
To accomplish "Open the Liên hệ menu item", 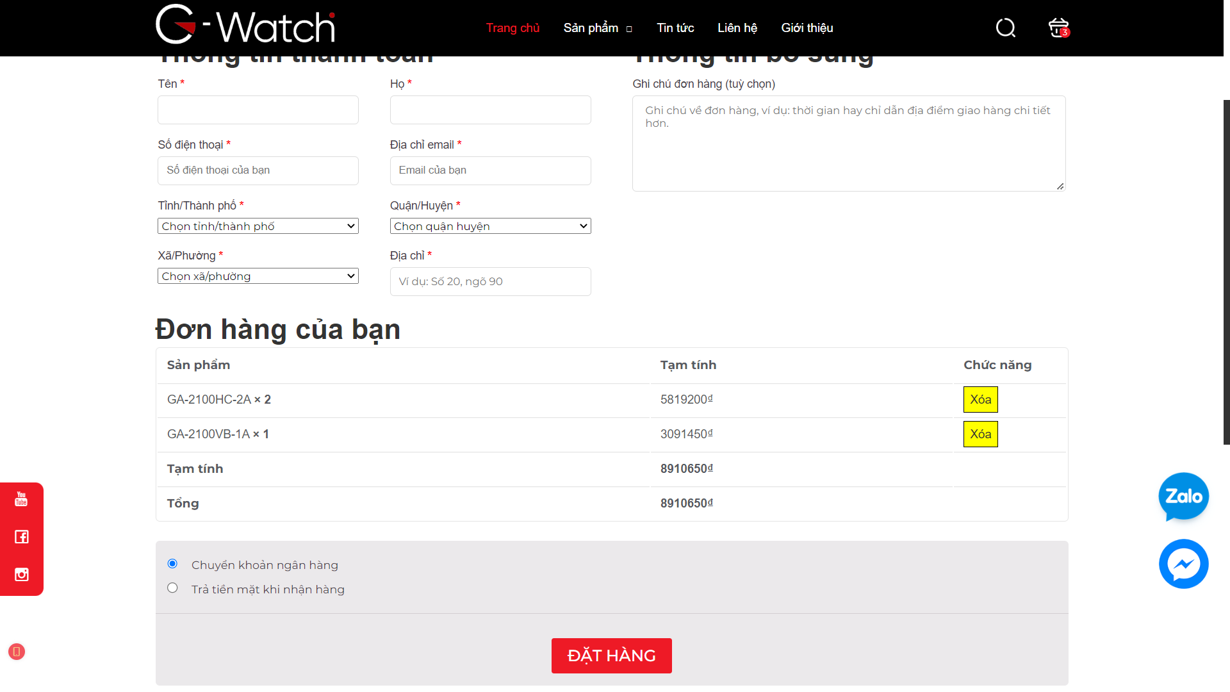I will [x=737, y=28].
